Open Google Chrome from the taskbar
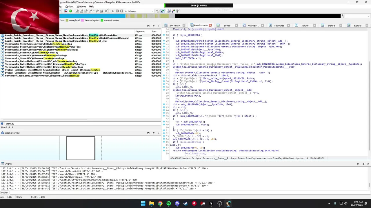Viewport: 371px width, 208px height. (160, 203)
